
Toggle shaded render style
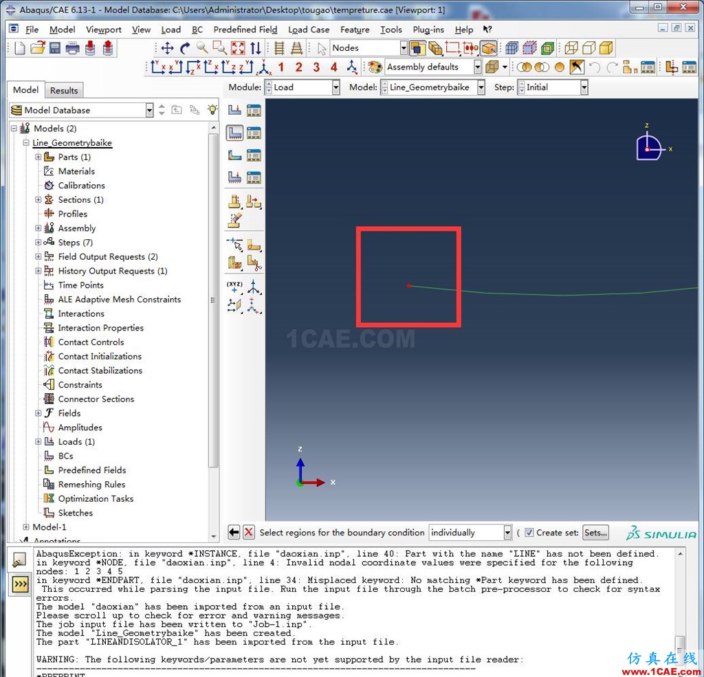(x=606, y=47)
